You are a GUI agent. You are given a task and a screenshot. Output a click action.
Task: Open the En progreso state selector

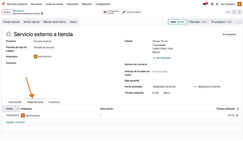229,34
